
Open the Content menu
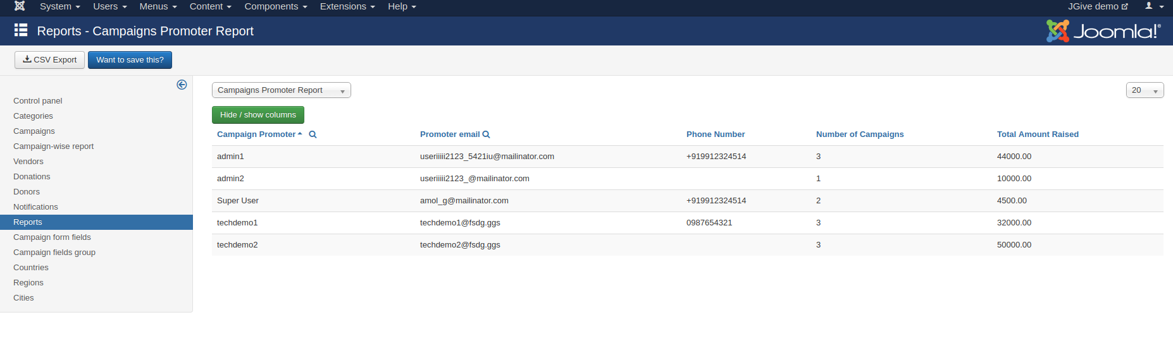point(211,6)
